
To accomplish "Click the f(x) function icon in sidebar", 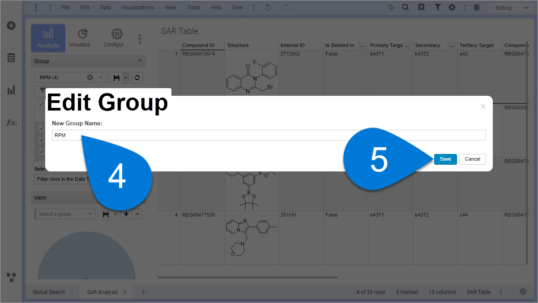I will [11, 122].
